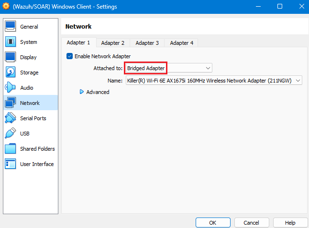
Task: Go to the System label in sidebar
Action: click(x=29, y=42)
